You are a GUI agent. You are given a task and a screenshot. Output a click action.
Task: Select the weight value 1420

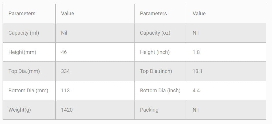click(67, 110)
